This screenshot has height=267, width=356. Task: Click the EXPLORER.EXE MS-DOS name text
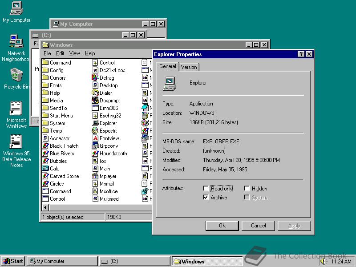221,142
